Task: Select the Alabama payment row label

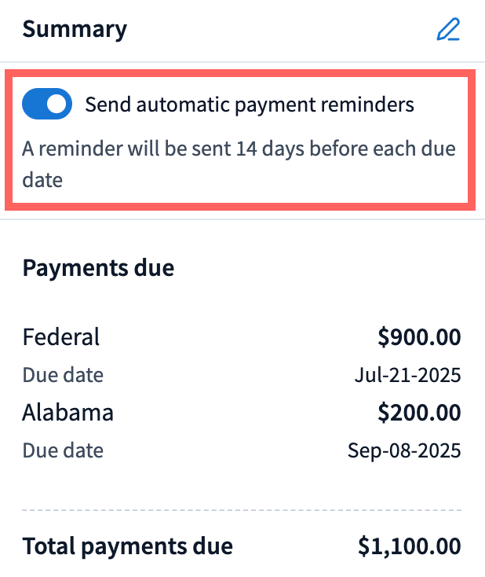Action: pos(68,413)
